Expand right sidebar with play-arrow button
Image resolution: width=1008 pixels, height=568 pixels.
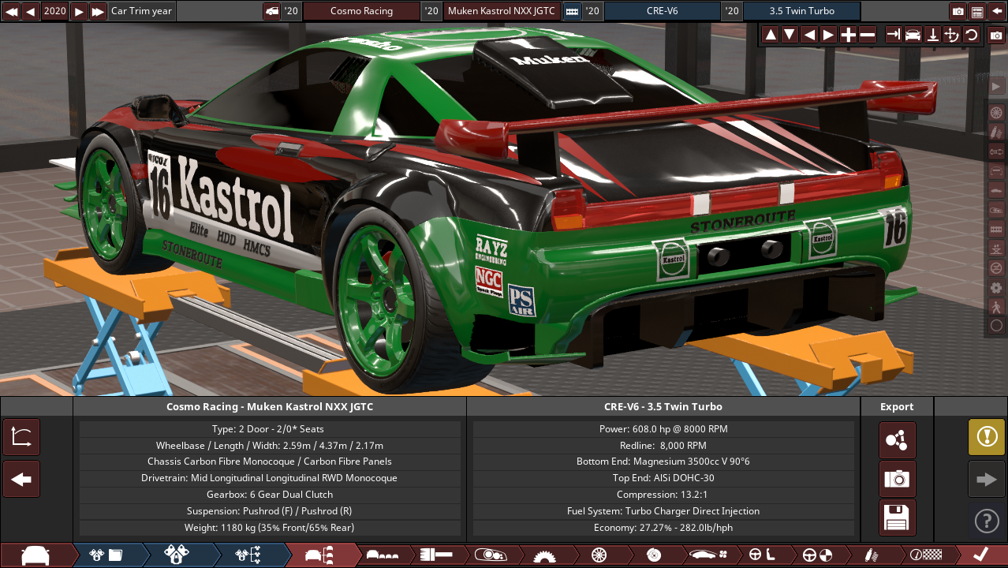tap(996, 85)
